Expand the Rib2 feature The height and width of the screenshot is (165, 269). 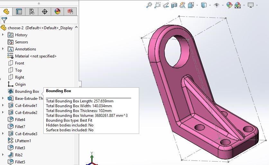3,155
